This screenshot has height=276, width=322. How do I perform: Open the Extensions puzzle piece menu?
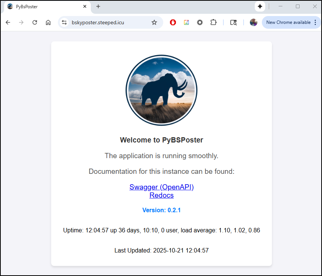(x=213, y=22)
